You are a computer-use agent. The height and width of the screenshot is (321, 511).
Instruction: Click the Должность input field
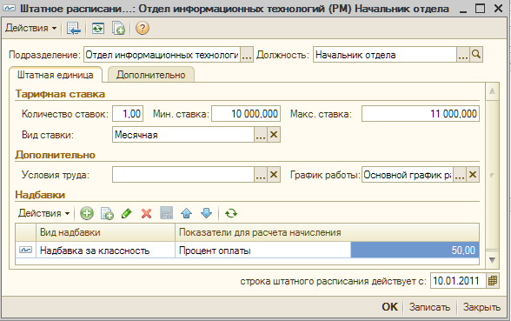pos(385,55)
